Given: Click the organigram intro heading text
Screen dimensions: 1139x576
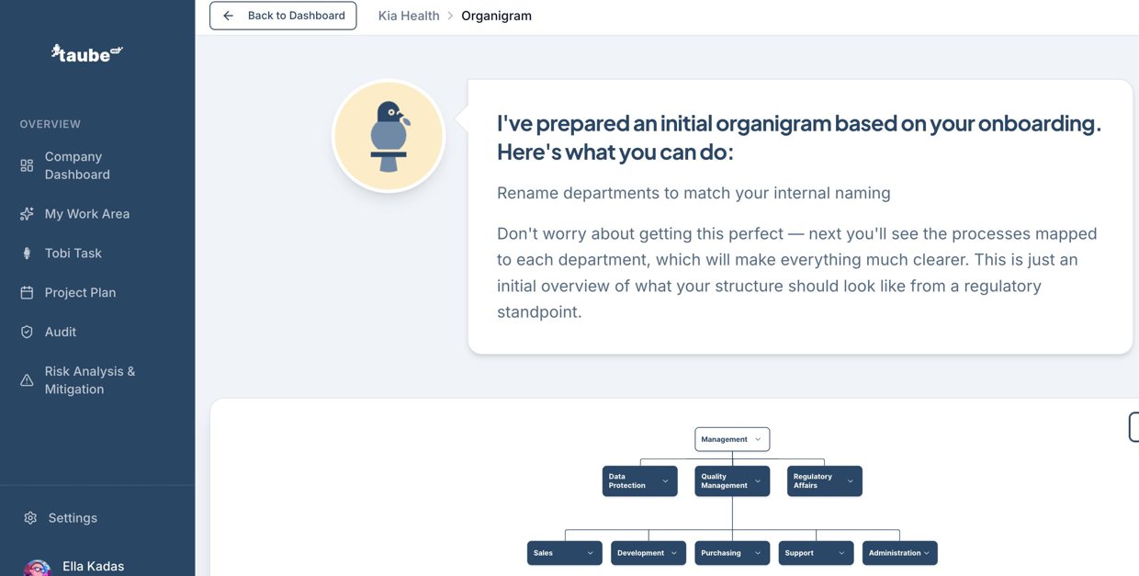Looking at the screenshot, I should pyautogui.click(x=799, y=137).
